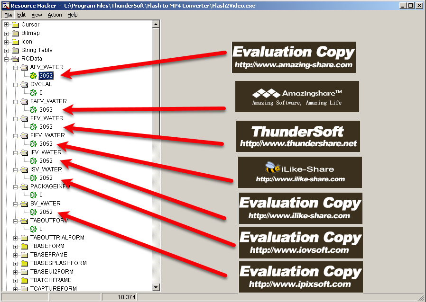The image size is (426, 302).
Task: Click the Cursor folder icon
Action: coord(16,25)
